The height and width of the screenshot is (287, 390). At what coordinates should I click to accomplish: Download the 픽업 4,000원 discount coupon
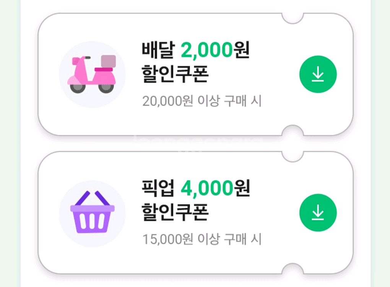click(318, 212)
